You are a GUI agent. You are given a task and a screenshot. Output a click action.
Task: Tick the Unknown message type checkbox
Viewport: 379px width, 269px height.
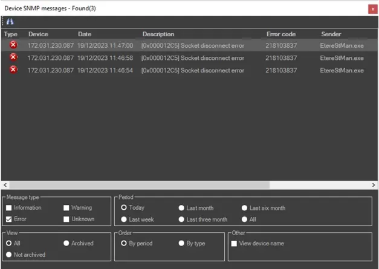[66, 219]
